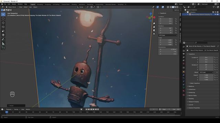
Task: Switch to the Shading workspace tab
Action: point(74,4)
